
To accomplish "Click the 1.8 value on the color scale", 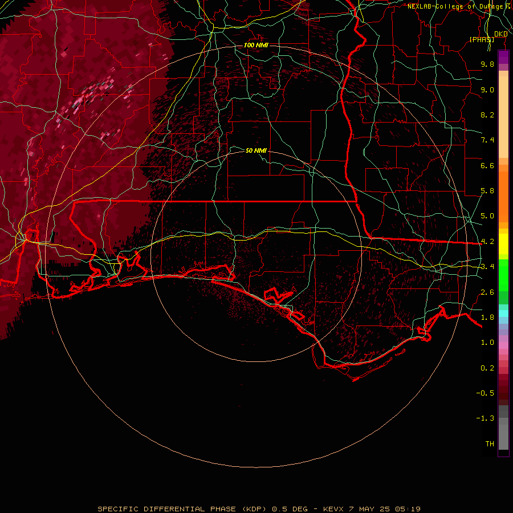I will click(x=487, y=317).
